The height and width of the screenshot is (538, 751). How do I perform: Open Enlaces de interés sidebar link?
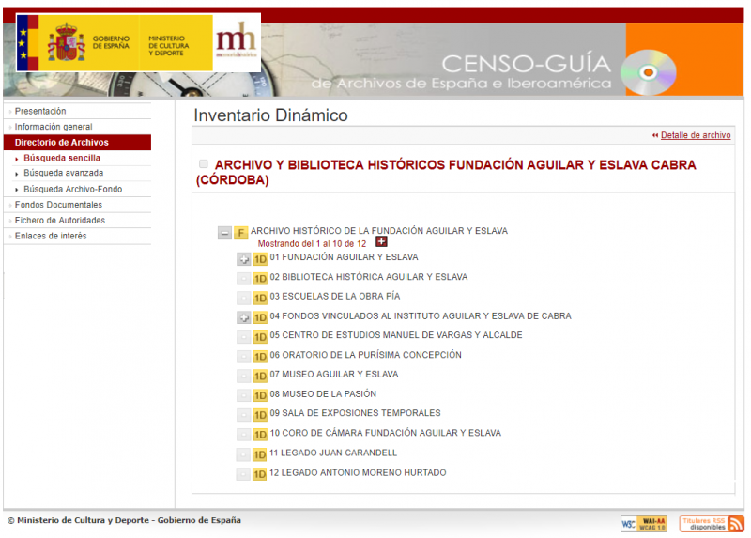tap(51, 237)
